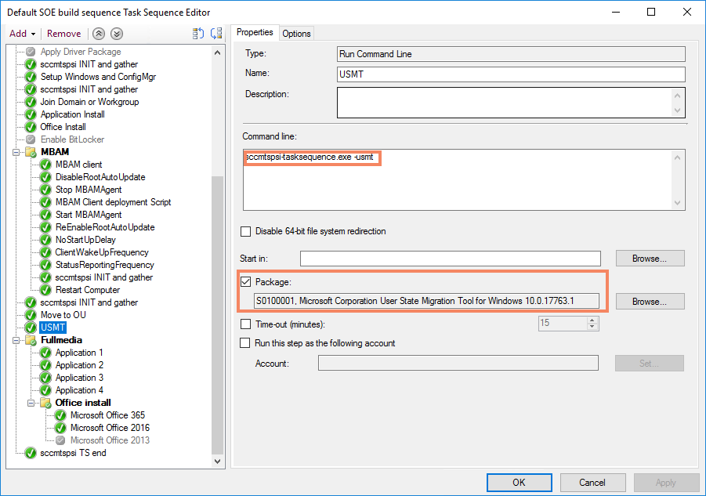Click inside the Start in text field
This screenshot has height=496, width=706.
[x=450, y=259]
